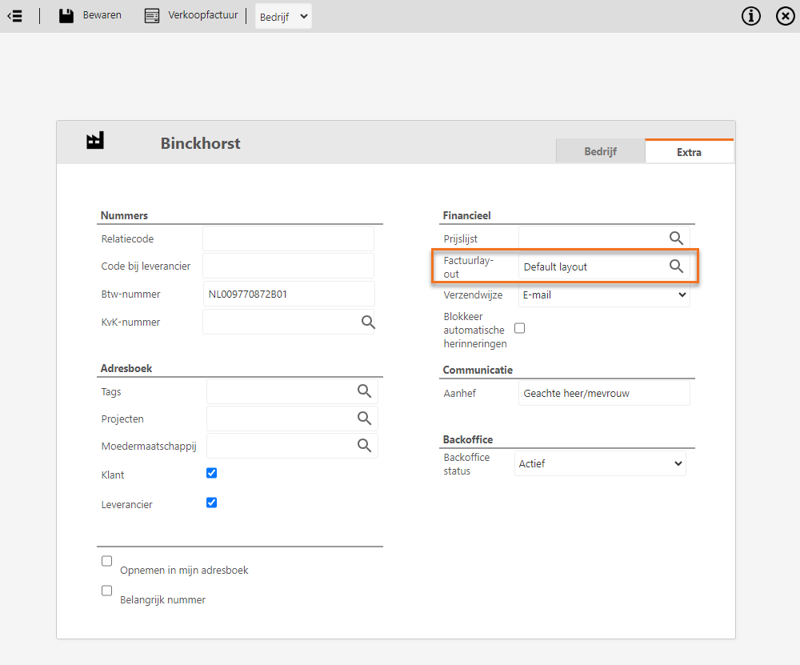Screen dimensions: 800x665
Task: Open the Backoffice status dropdown
Action: 600,463
